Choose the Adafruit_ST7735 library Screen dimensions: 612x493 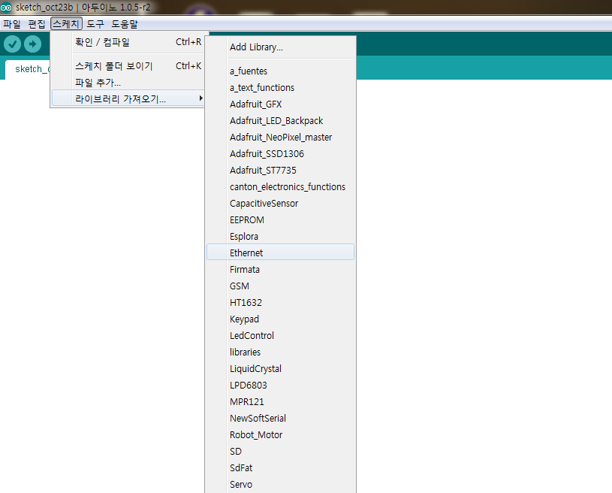pos(280,171)
